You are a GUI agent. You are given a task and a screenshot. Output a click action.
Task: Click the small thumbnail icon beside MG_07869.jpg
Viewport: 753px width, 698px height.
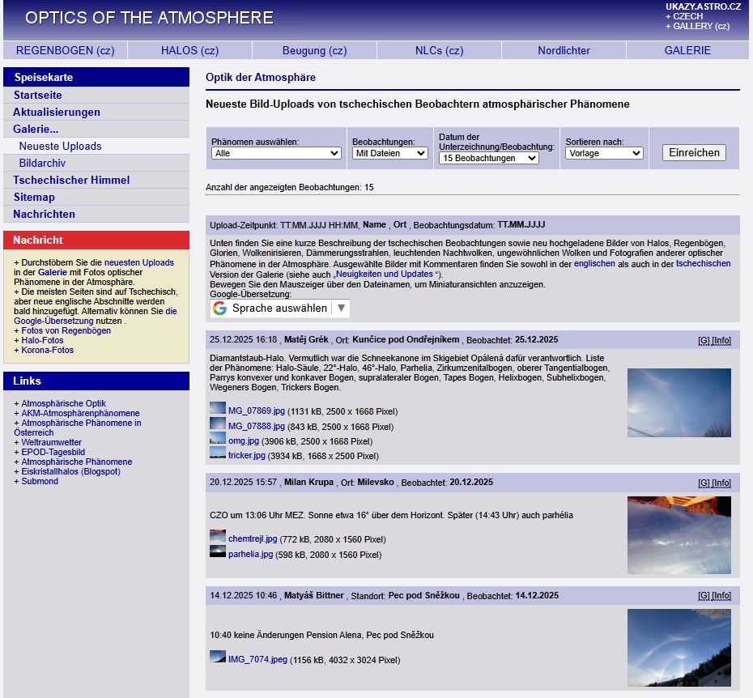coord(217,409)
